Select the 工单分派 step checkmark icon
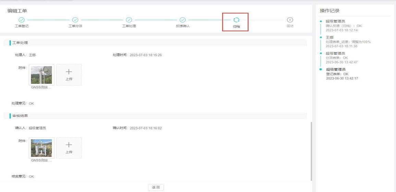Screen dimensions: 396x192 click(75, 20)
